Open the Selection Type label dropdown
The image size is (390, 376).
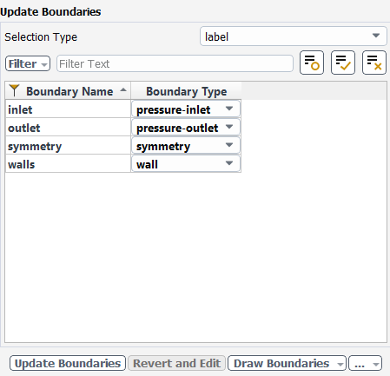click(x=294, y=36)
